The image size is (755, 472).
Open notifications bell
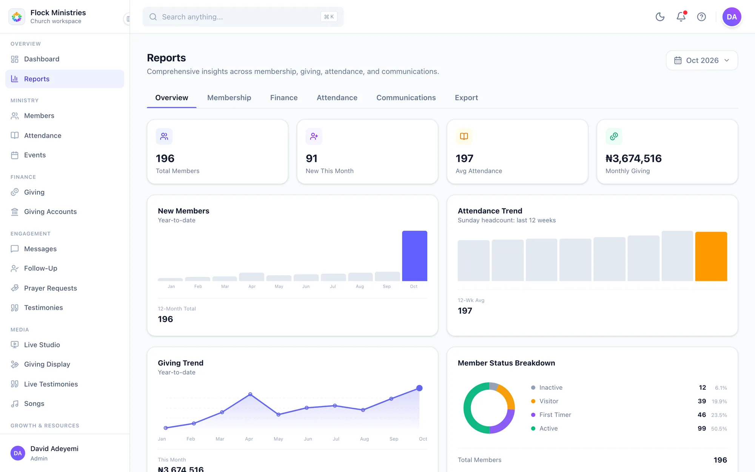681,17
